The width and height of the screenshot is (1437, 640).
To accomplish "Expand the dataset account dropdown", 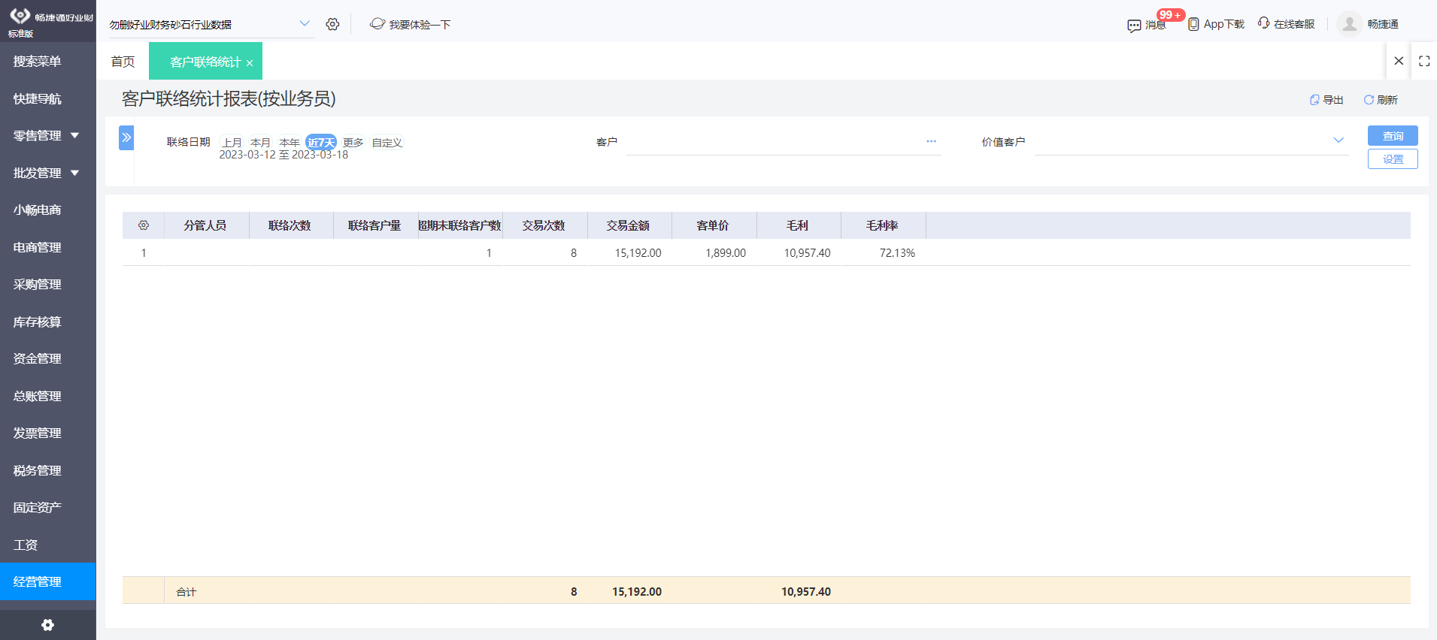I will pyautogui.click(x=305, y=23).
